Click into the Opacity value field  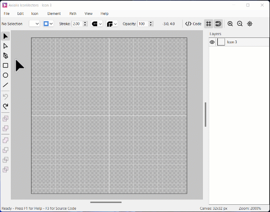[x=142, y=23]
